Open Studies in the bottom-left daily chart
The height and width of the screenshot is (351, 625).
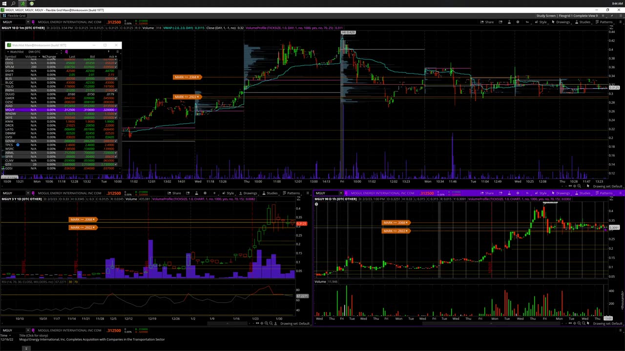(x=270, y=193)
